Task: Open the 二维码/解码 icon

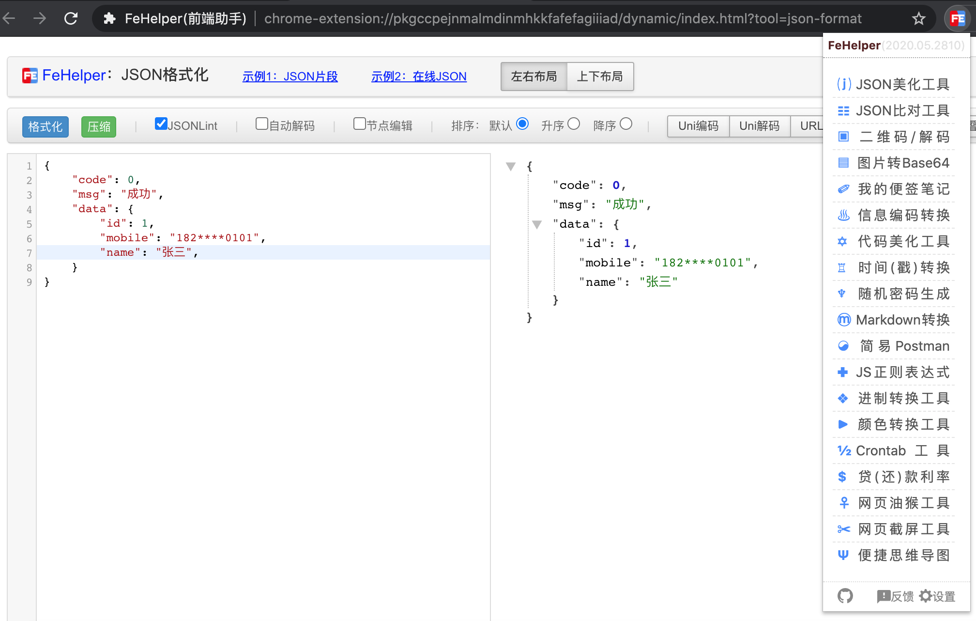Action: (843, 137)
